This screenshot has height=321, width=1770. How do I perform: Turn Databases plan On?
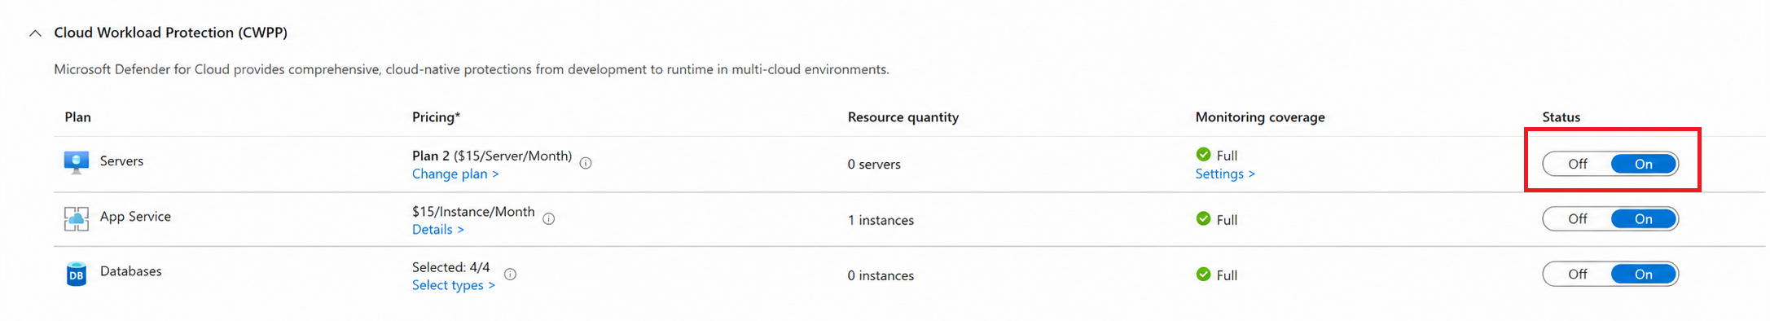pyautogui.click(x=1644, y=274)
